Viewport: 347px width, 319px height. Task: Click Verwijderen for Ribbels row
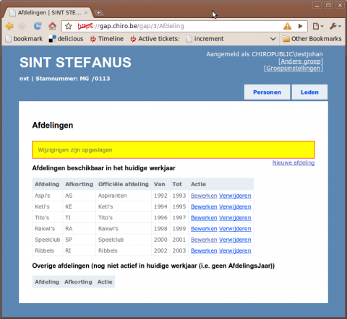click(235, 250)
